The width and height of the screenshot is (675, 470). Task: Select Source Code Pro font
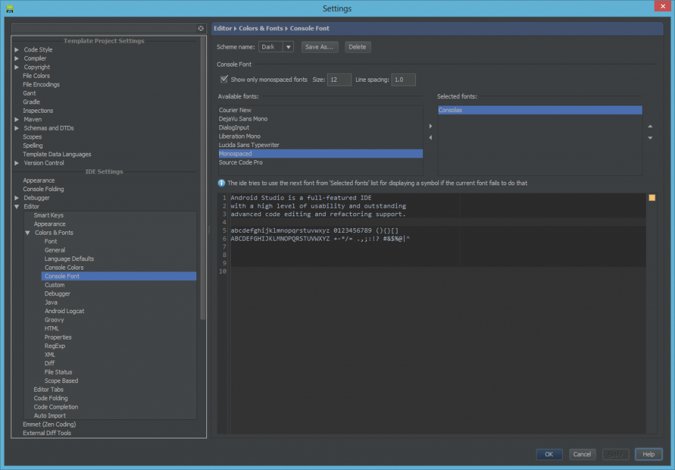point(321,163)
